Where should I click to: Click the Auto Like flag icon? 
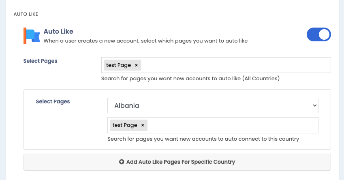point(32,36)
